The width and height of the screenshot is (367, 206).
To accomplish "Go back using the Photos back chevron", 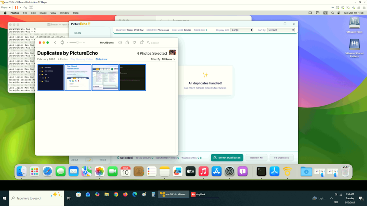I will click(x=55, y=43).
